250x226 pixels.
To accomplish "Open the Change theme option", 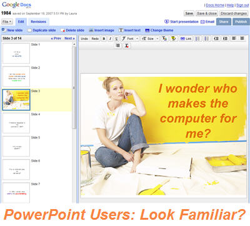I will (159, 30).
